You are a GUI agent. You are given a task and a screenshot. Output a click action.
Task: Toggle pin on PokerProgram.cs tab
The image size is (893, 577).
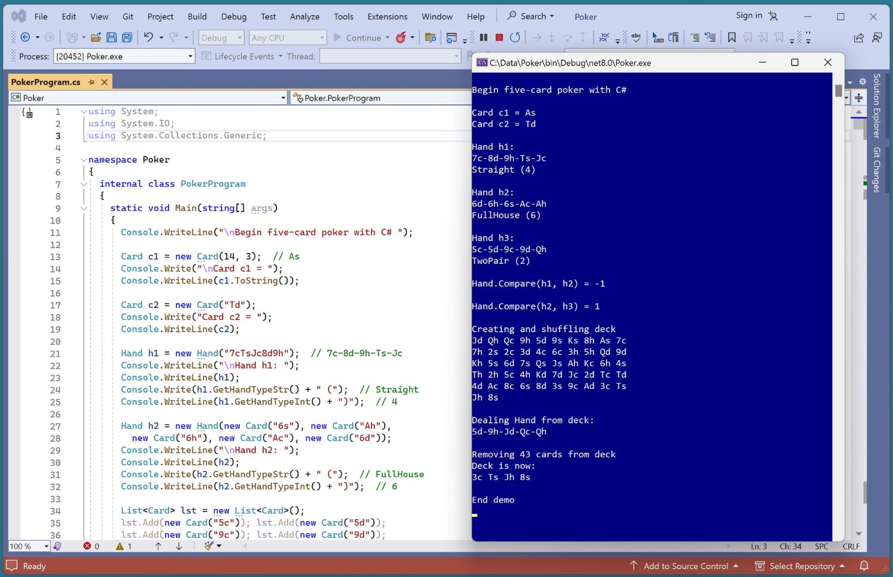click(91, 82)
